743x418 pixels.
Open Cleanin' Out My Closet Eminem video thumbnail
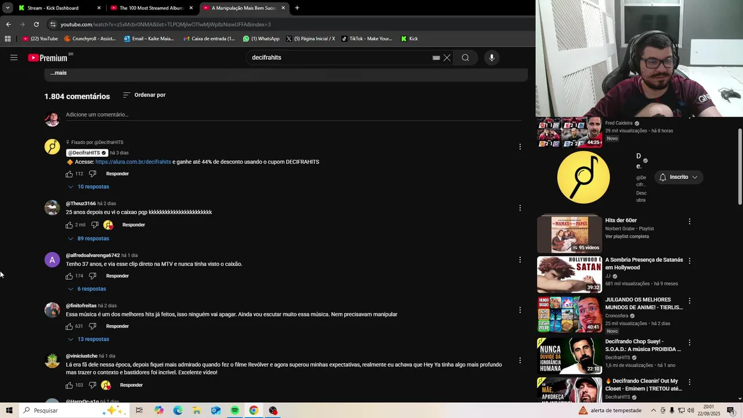(x=569, y=390)
